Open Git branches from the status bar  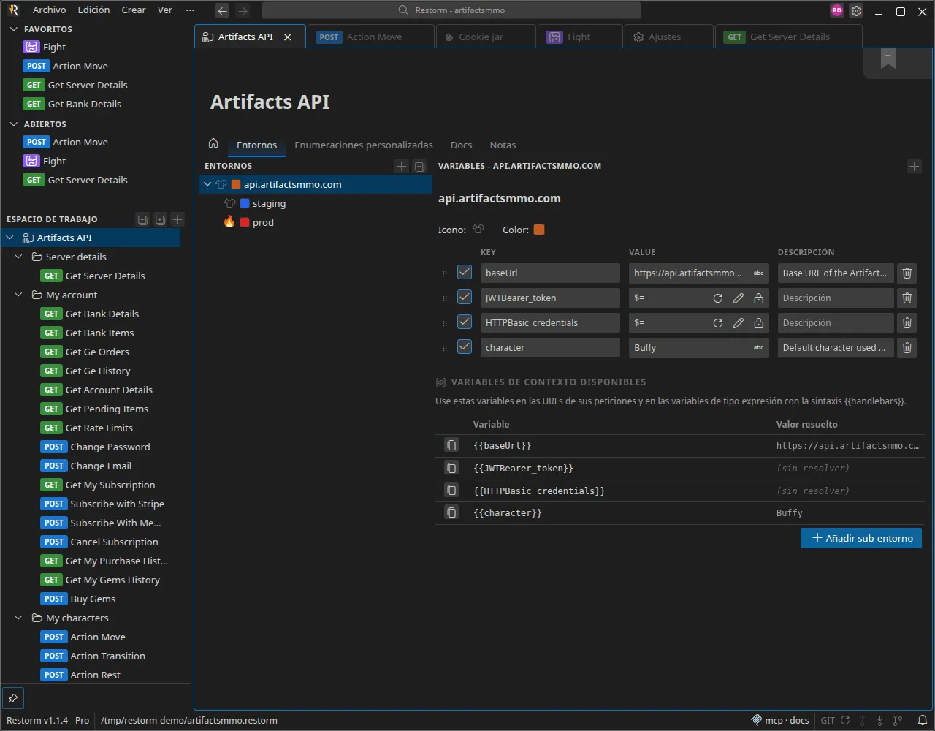click(898, 720)
